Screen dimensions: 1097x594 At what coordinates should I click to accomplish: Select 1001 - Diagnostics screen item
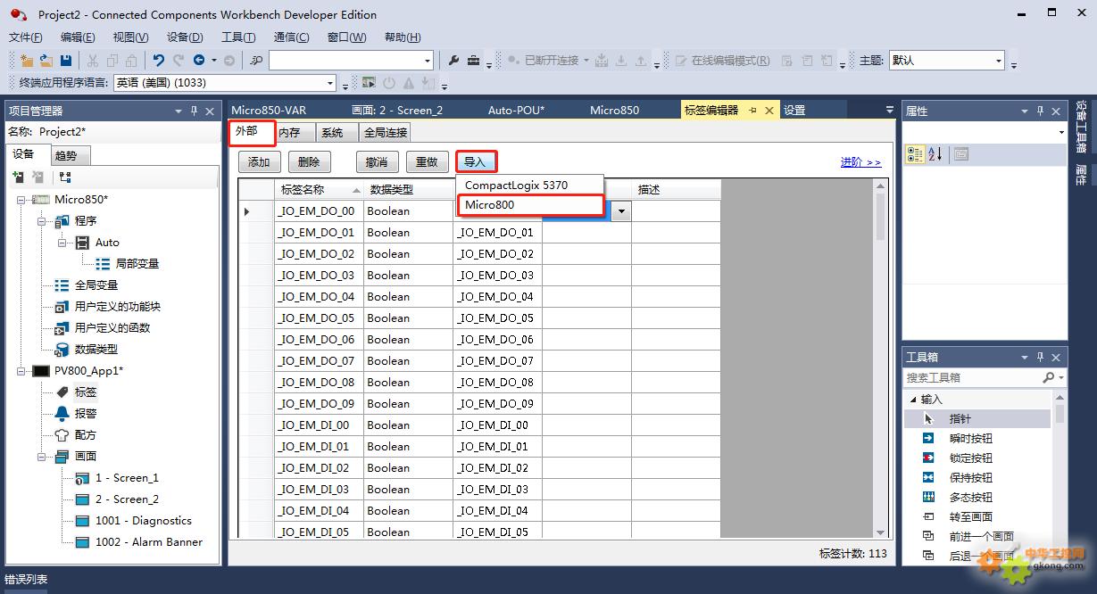pyautogui.click(x=144, y=521)
